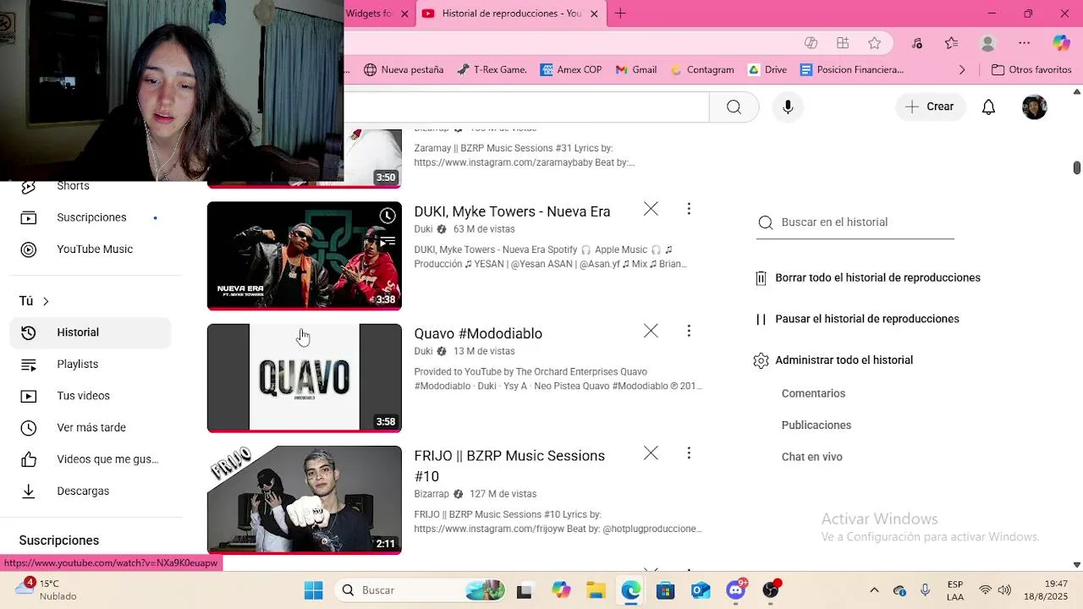This screenshot has width=1083, height=609.
Task: Open weather widget on taskbar
Action: pyautogui.click(x=47, y=590)
